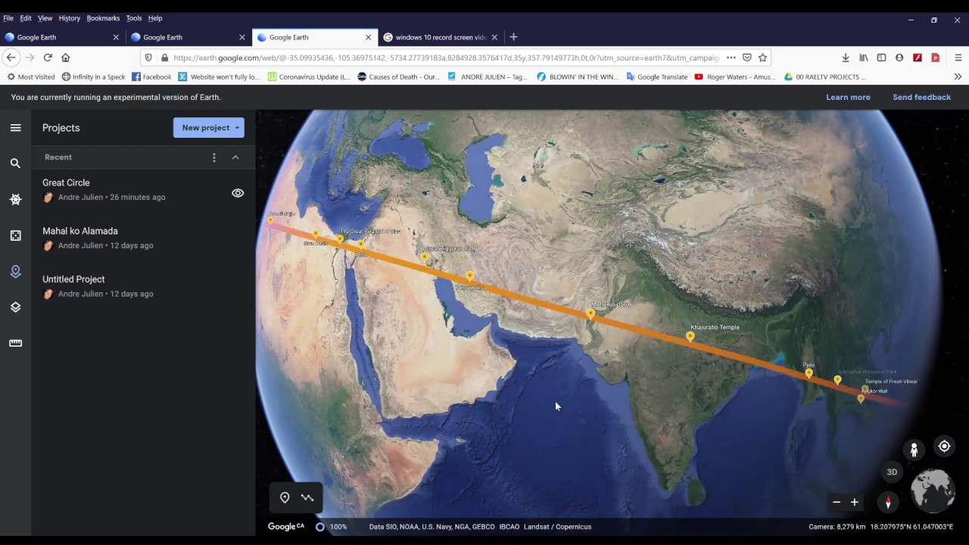Click the I'm Feeling Lucky dice icon

pyautogui.click(x=15, y=235)
